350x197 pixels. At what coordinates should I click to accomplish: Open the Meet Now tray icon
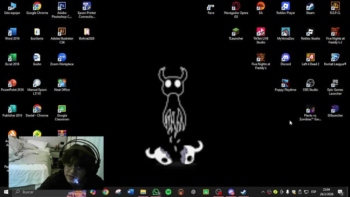tap(282, 192)
